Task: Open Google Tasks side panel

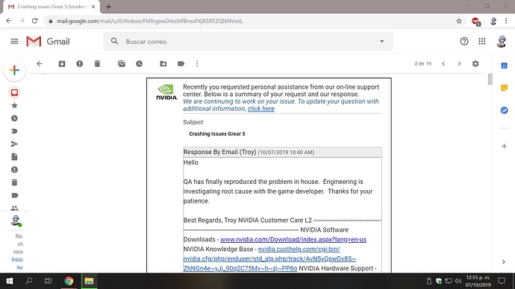Action: pyautogui.click(x=504, y=110)
